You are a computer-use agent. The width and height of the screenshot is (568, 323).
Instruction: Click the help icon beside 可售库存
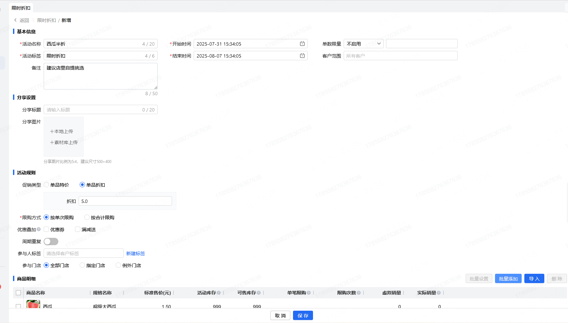click(x=259, y=293)
